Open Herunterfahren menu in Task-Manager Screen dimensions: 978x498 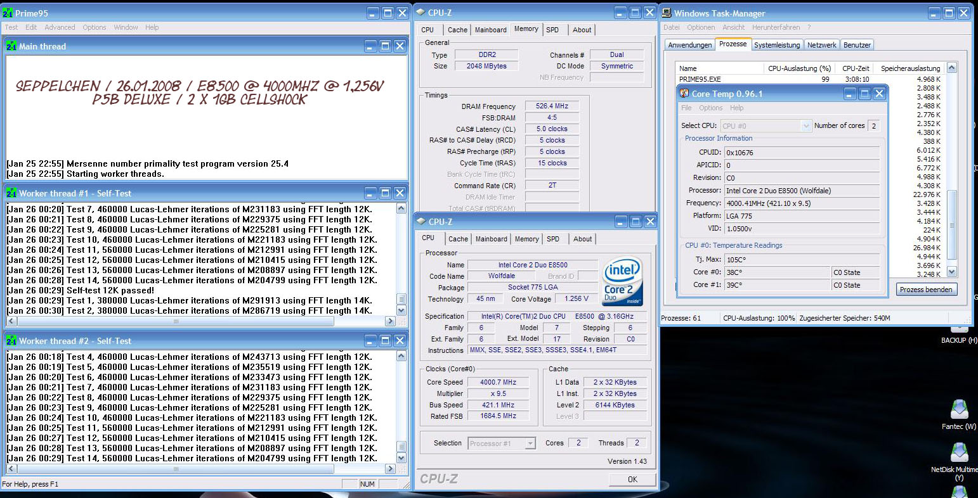pyautogui.click(x=776, y=27)
